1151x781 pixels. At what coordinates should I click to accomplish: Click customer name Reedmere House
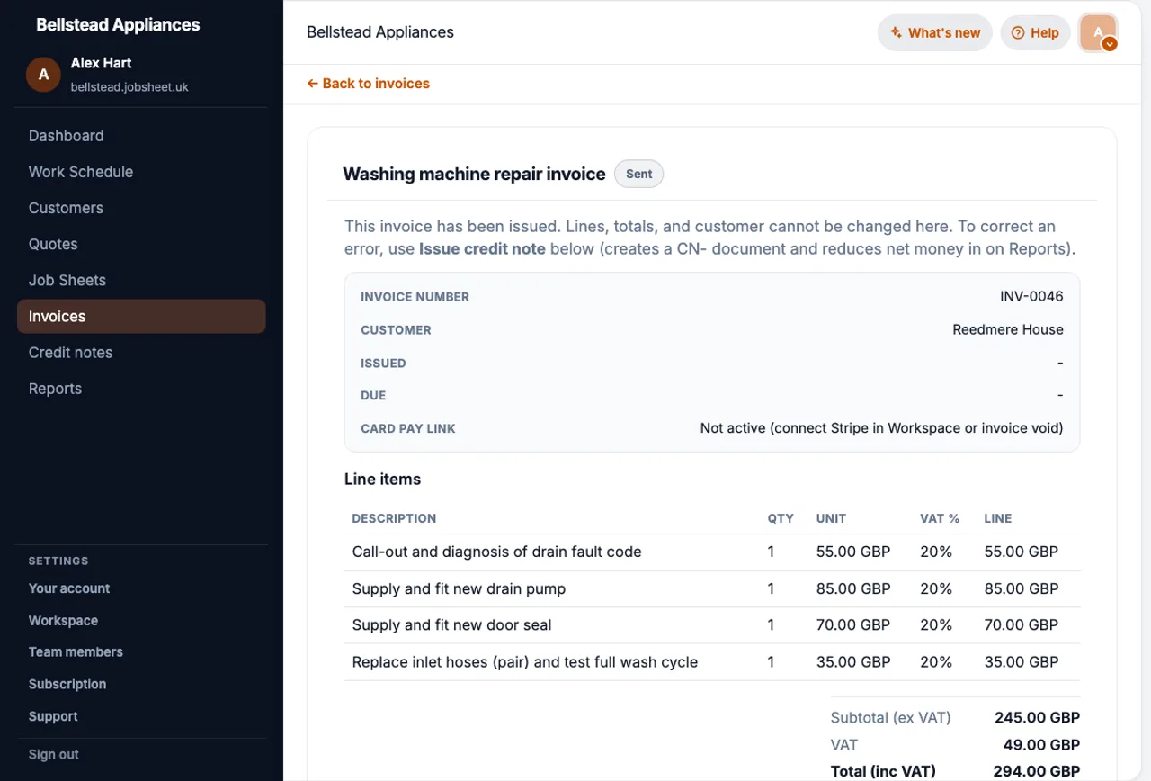[1008, 330]
